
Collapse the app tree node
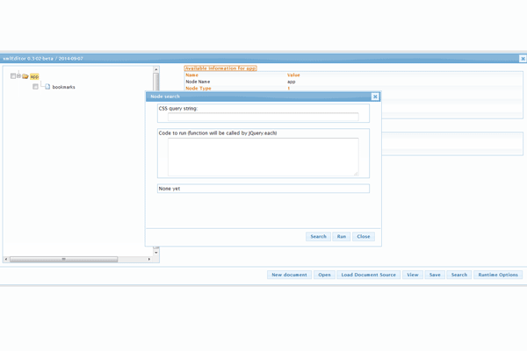tap(19, 76)
